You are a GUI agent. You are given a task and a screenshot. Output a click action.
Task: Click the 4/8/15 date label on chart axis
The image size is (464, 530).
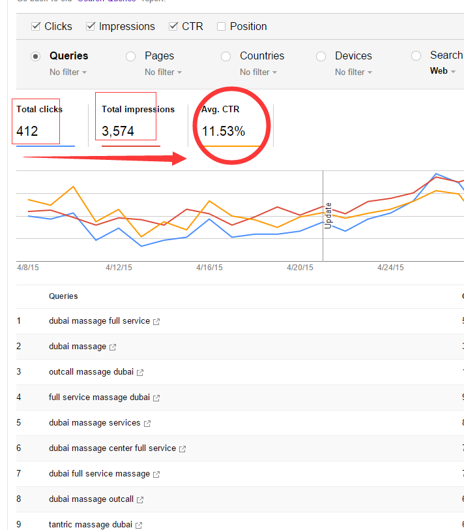coord(28,268)
